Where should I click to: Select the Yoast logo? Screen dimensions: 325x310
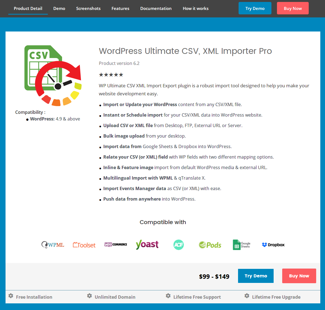tap(147, 245)
